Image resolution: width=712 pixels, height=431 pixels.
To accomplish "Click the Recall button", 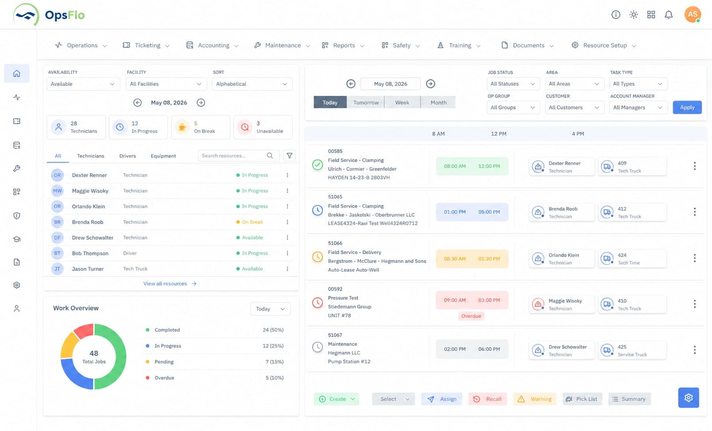I will [487, 399].
